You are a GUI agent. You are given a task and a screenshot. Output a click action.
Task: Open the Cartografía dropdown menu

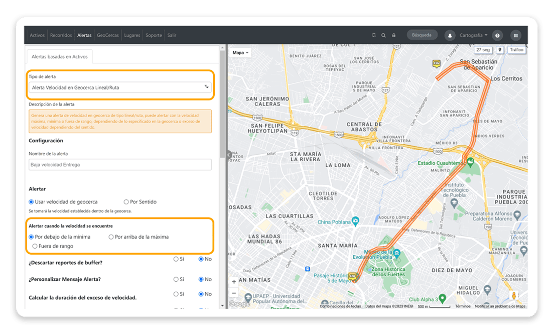pos(474,35)
